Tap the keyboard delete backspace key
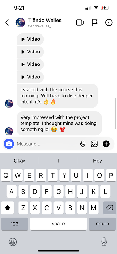This screenshot has width=117, height=254. coord(109,208)
